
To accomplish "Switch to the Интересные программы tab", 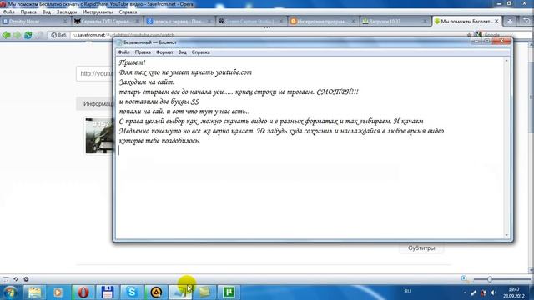I will click(324, 21).
